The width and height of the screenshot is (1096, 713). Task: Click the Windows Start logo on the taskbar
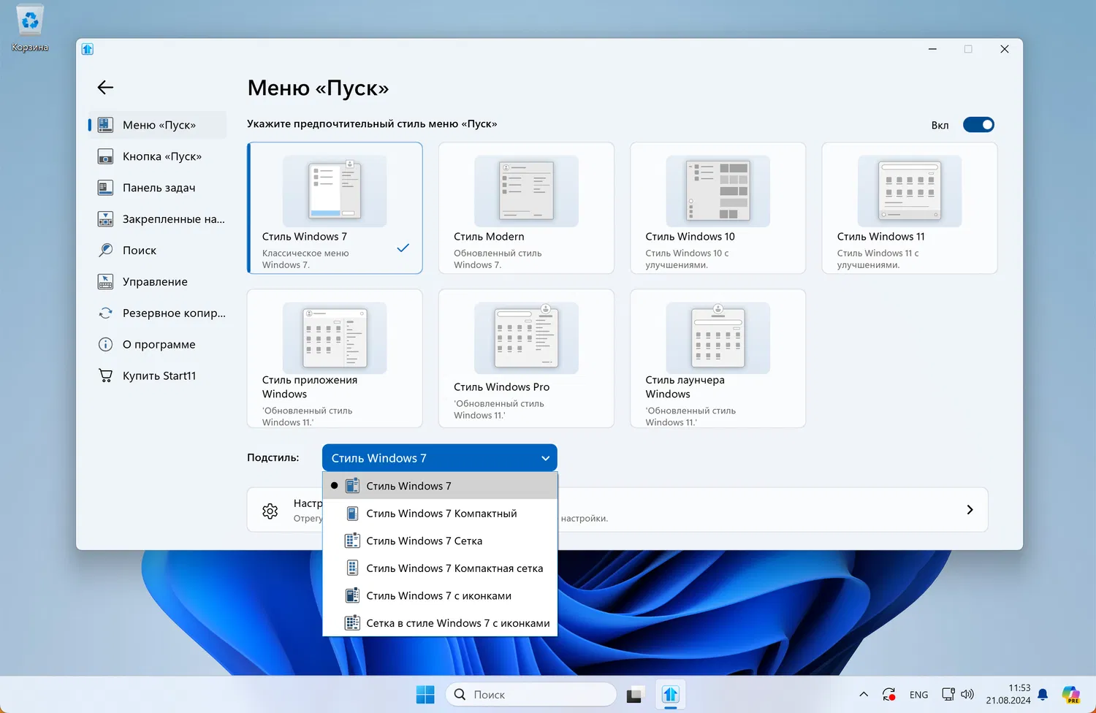click(425, 695)
